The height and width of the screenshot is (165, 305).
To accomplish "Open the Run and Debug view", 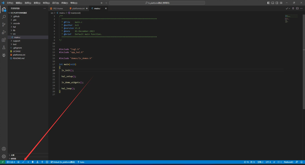I will 4,32.
